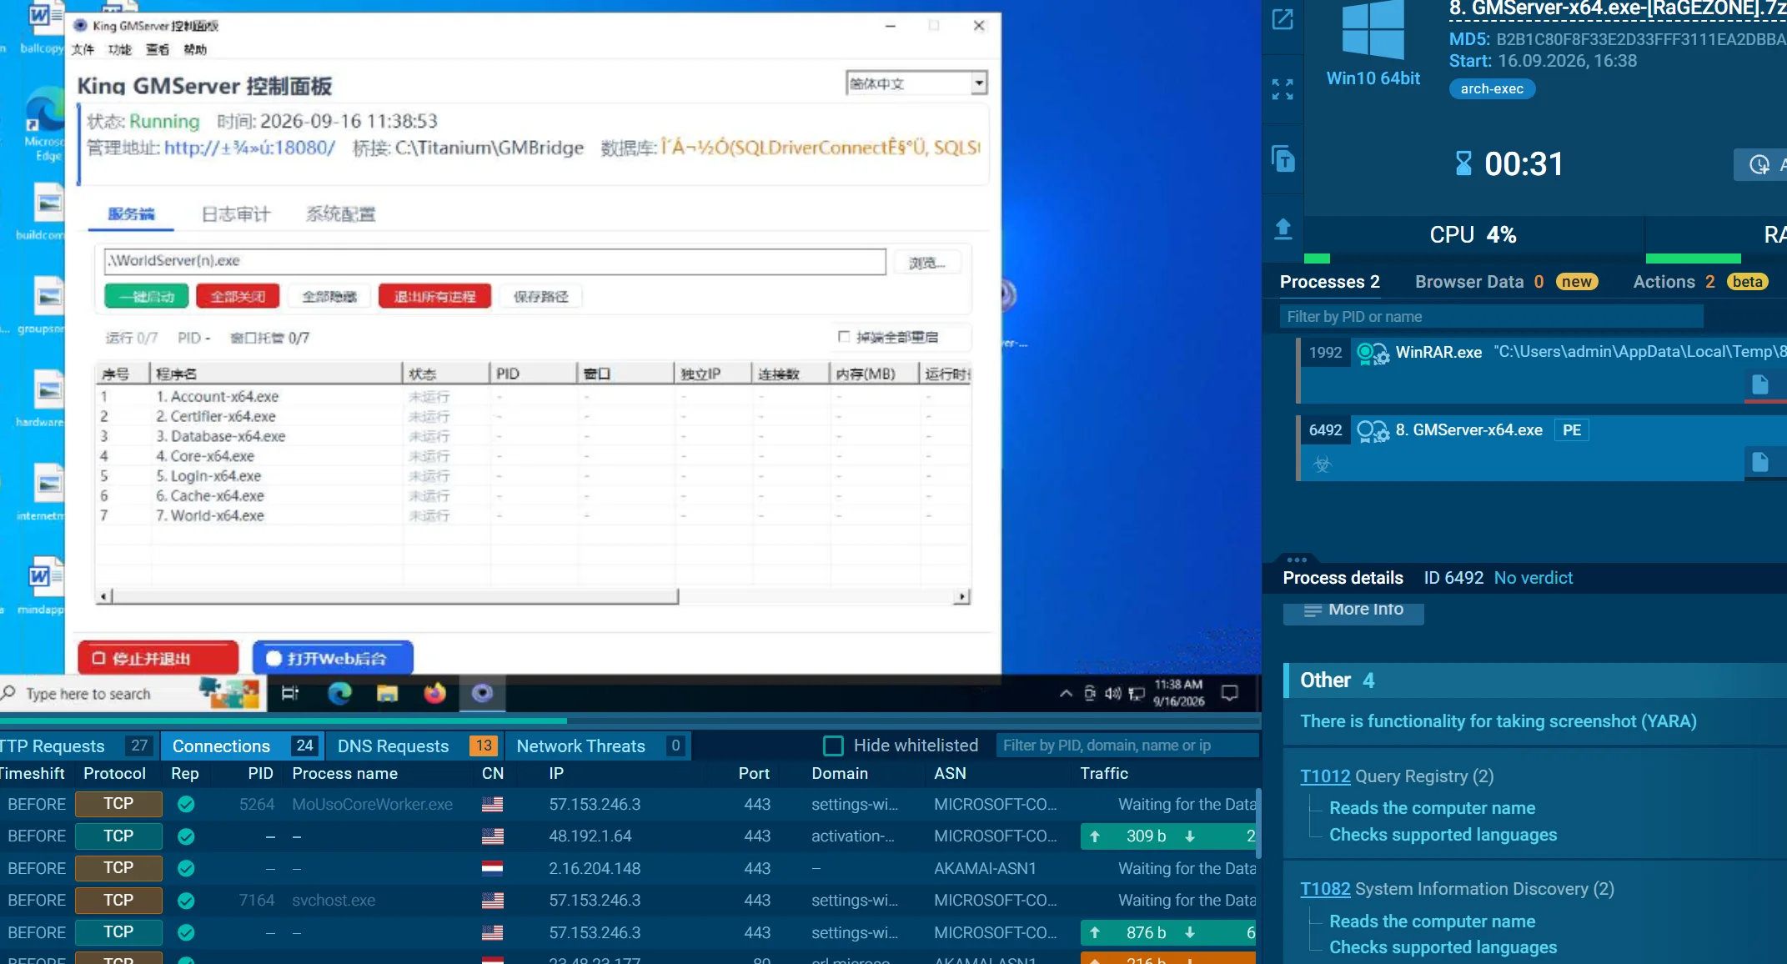Switch to the Connections tab

(241, 746)
